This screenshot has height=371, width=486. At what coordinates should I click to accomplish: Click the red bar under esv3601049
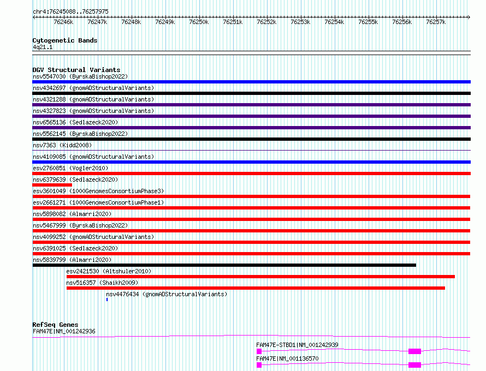(251, 196)
